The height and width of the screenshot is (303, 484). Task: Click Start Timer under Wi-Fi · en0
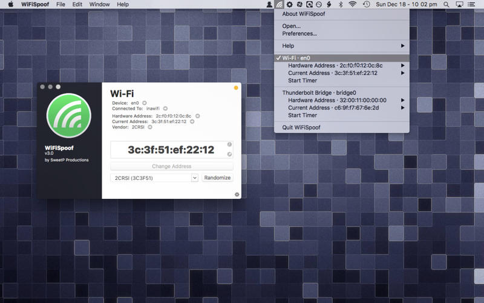tap(342, 81)
